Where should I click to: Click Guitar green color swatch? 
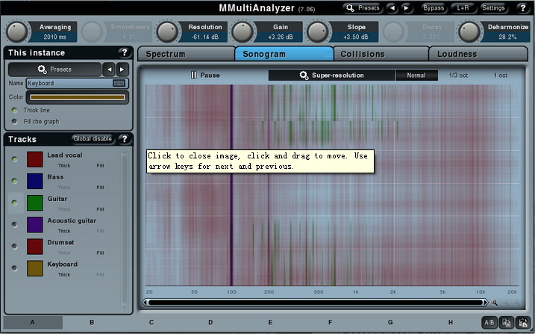(x=35, y=202)
